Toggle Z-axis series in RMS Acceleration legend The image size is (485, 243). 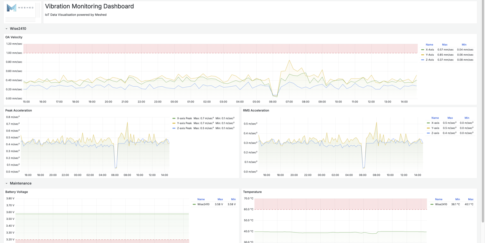point(435,133)
